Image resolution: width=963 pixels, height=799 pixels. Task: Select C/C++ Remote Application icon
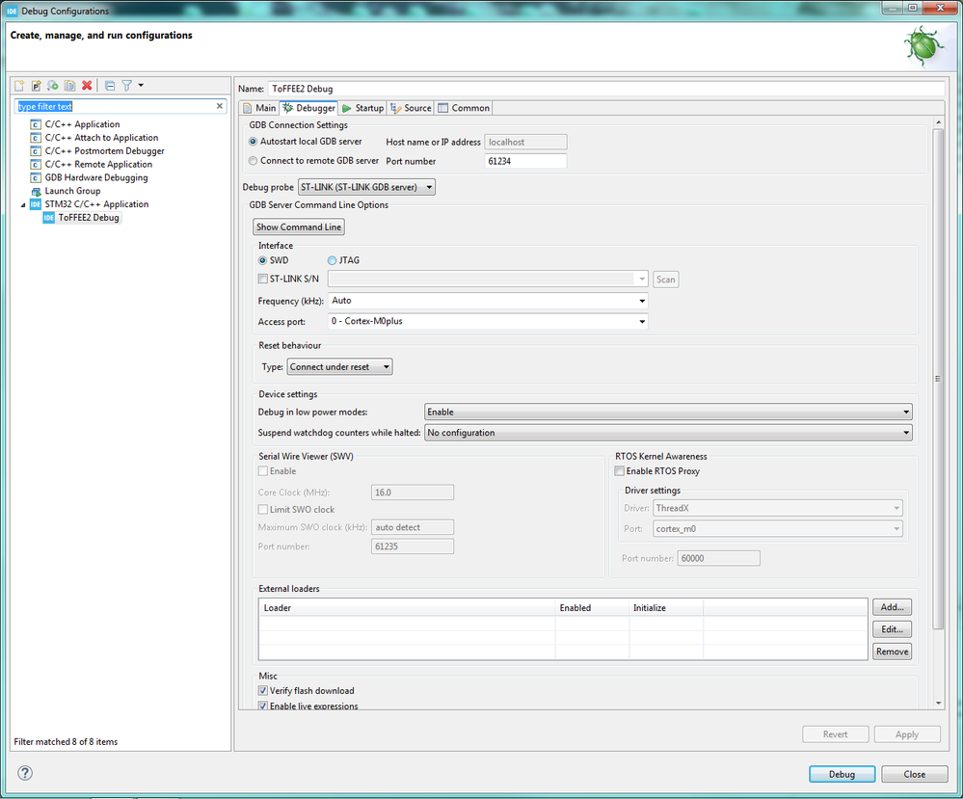point(36,165)
